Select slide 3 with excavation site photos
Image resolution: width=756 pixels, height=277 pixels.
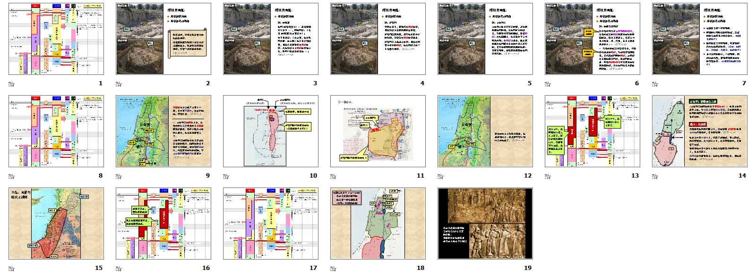coord(270,39)
